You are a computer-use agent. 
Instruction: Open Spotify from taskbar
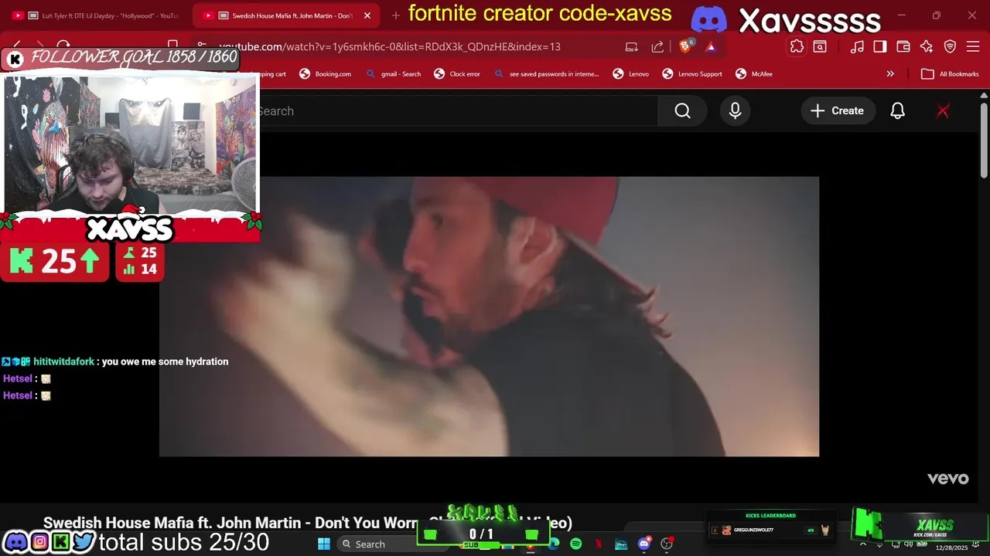click(x=576, y=544)
